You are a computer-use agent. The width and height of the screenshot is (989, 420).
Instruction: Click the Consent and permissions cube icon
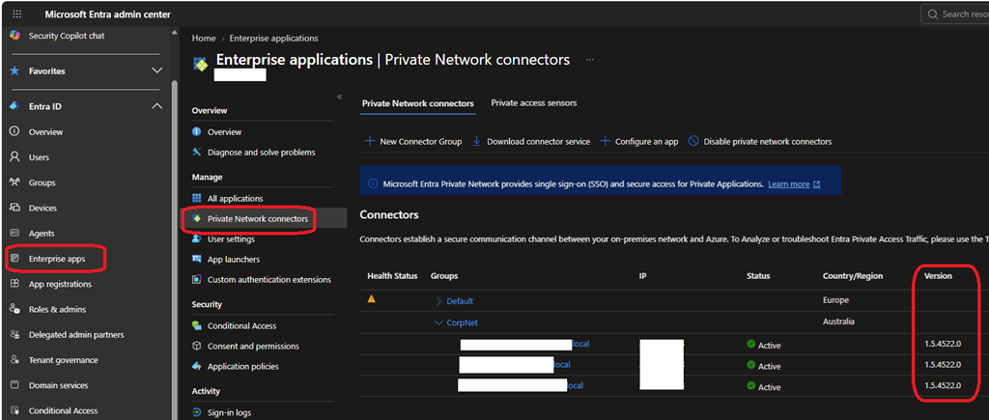coord(196,347)
